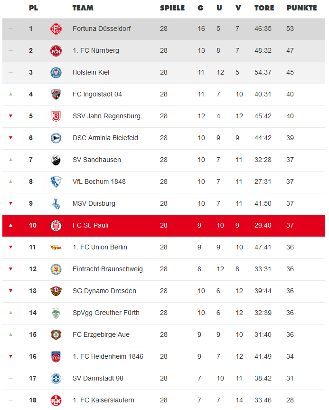Click the 1. FC Union Berlin logo
329x410 pixels.
pyautogui.click(x=56, y=248)
